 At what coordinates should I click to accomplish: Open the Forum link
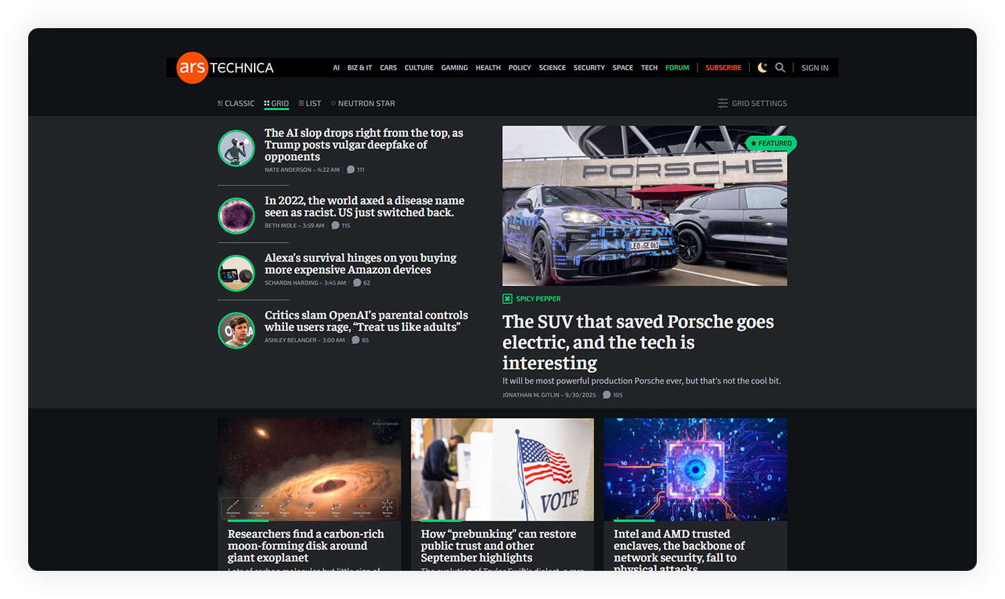click(677, 68)
